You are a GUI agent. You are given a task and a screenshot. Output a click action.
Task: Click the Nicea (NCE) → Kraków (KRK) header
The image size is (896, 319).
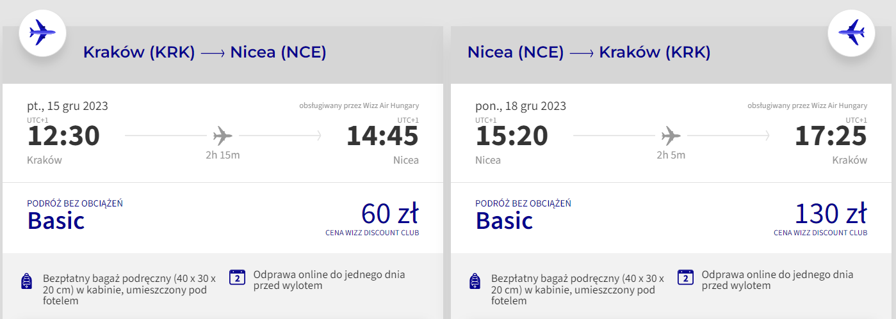[589, 52]
